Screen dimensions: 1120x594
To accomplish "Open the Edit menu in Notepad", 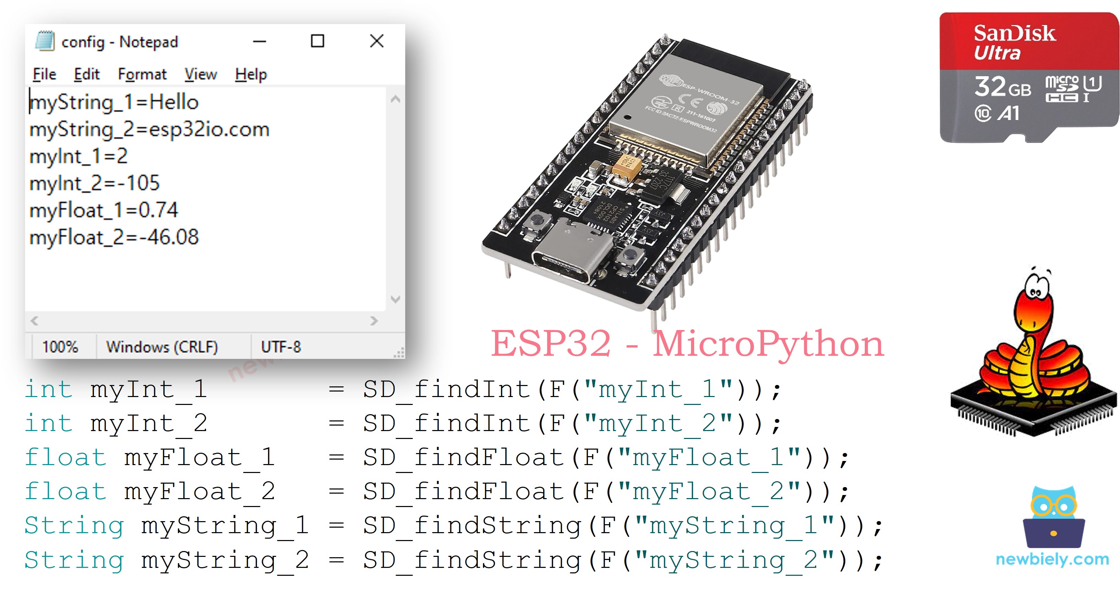I will pos(87,74).
